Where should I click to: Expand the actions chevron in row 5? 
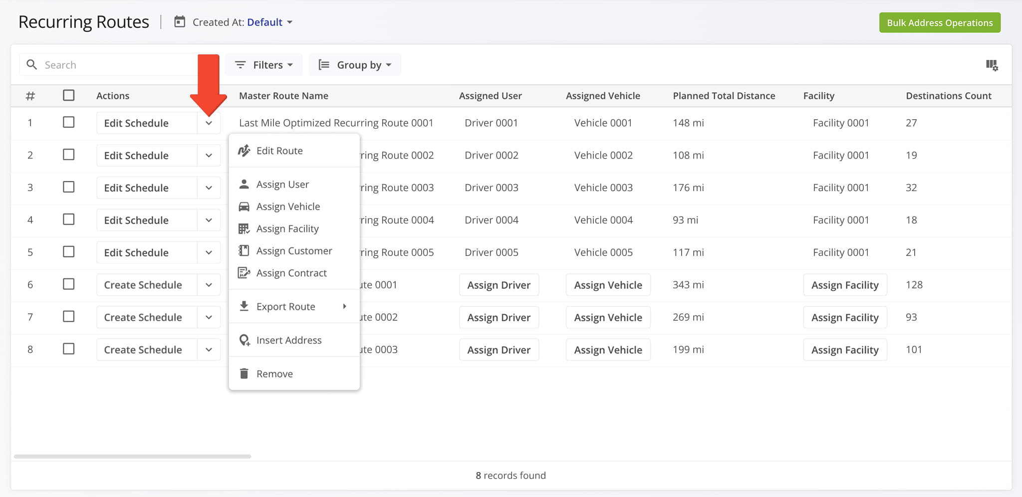tap(209, 252)
